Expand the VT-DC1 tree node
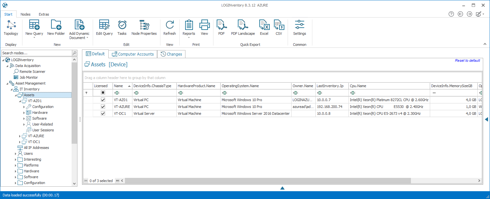Image resolution: width=490 pixels, height=199 pixels. (x=20, y=142)
